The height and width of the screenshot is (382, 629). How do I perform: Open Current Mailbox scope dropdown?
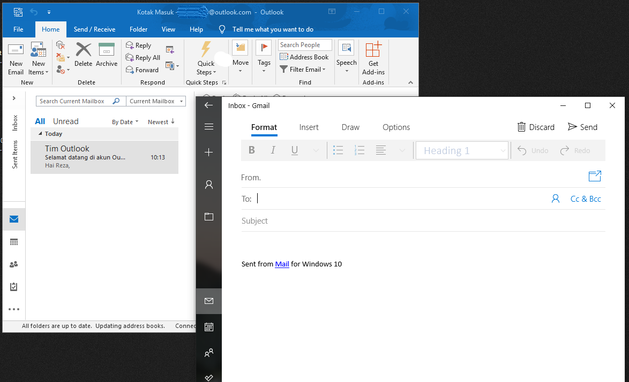coord(156,101)
